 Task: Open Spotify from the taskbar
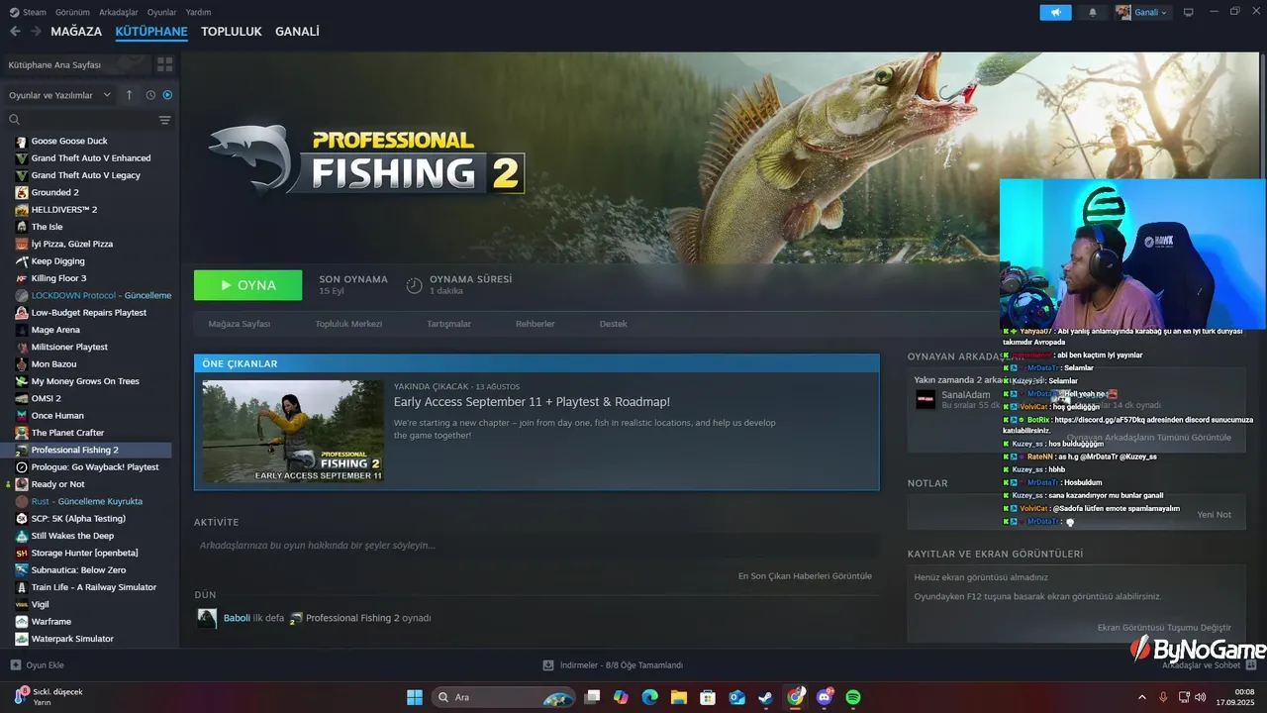(x=853, y=697)
